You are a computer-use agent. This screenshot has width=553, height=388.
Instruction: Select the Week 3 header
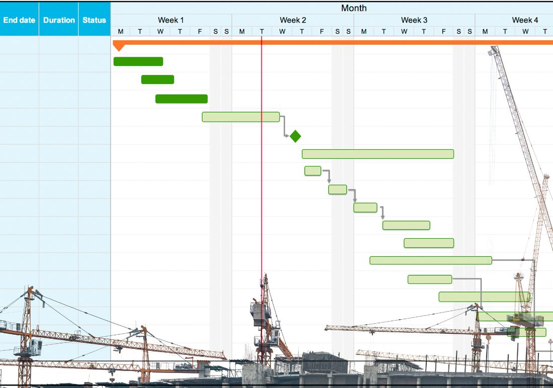coord(414,21)
